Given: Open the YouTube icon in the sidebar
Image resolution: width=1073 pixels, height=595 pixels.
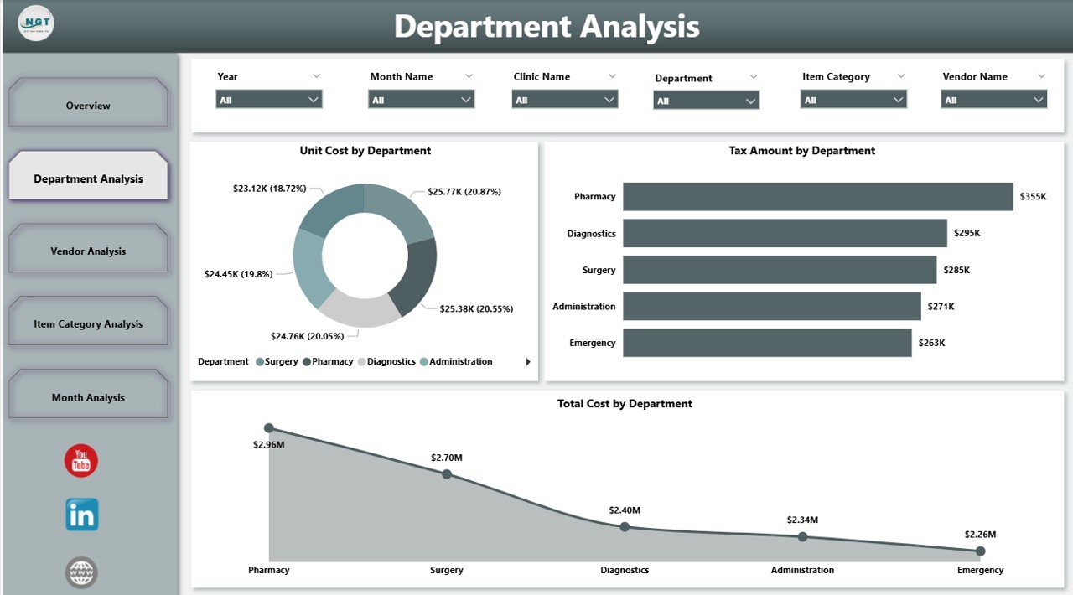Looking at the screenshot, I should pyautogui.click(x=80, y=460).
